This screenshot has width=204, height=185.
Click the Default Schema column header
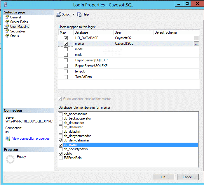[176, 32]
